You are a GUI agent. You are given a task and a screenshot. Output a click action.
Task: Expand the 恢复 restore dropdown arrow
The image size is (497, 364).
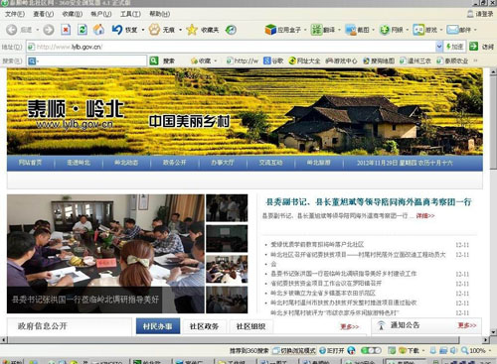143,30
